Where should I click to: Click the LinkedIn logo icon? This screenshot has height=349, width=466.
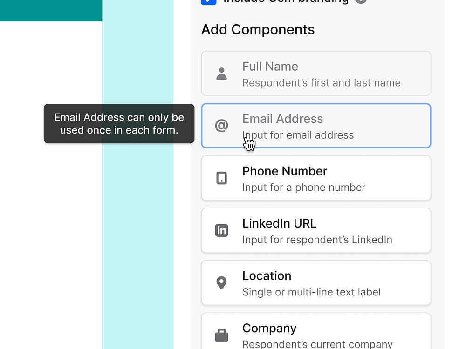tap(221, 230)
